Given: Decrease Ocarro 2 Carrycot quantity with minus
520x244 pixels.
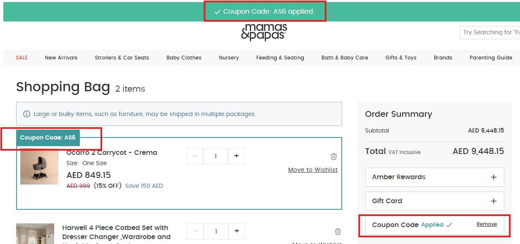Looking at the screenshot, I should coord(195,156).
